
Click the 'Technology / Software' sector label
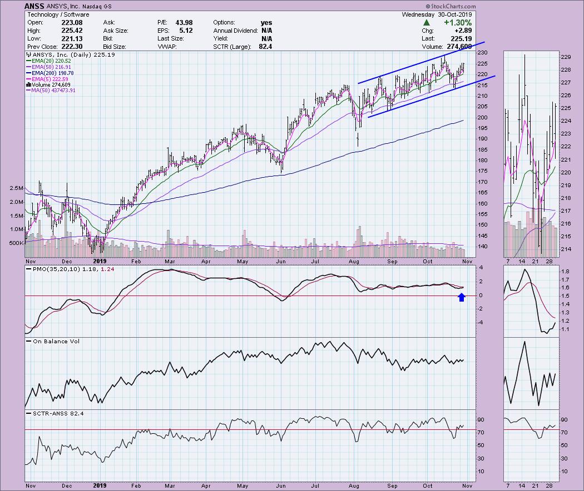58,14
